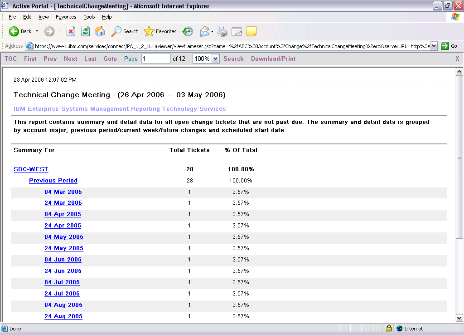Viewport: 464px width, 335px height.
Task: Close report viewer with purple X
Action: [x=457, y=59]
